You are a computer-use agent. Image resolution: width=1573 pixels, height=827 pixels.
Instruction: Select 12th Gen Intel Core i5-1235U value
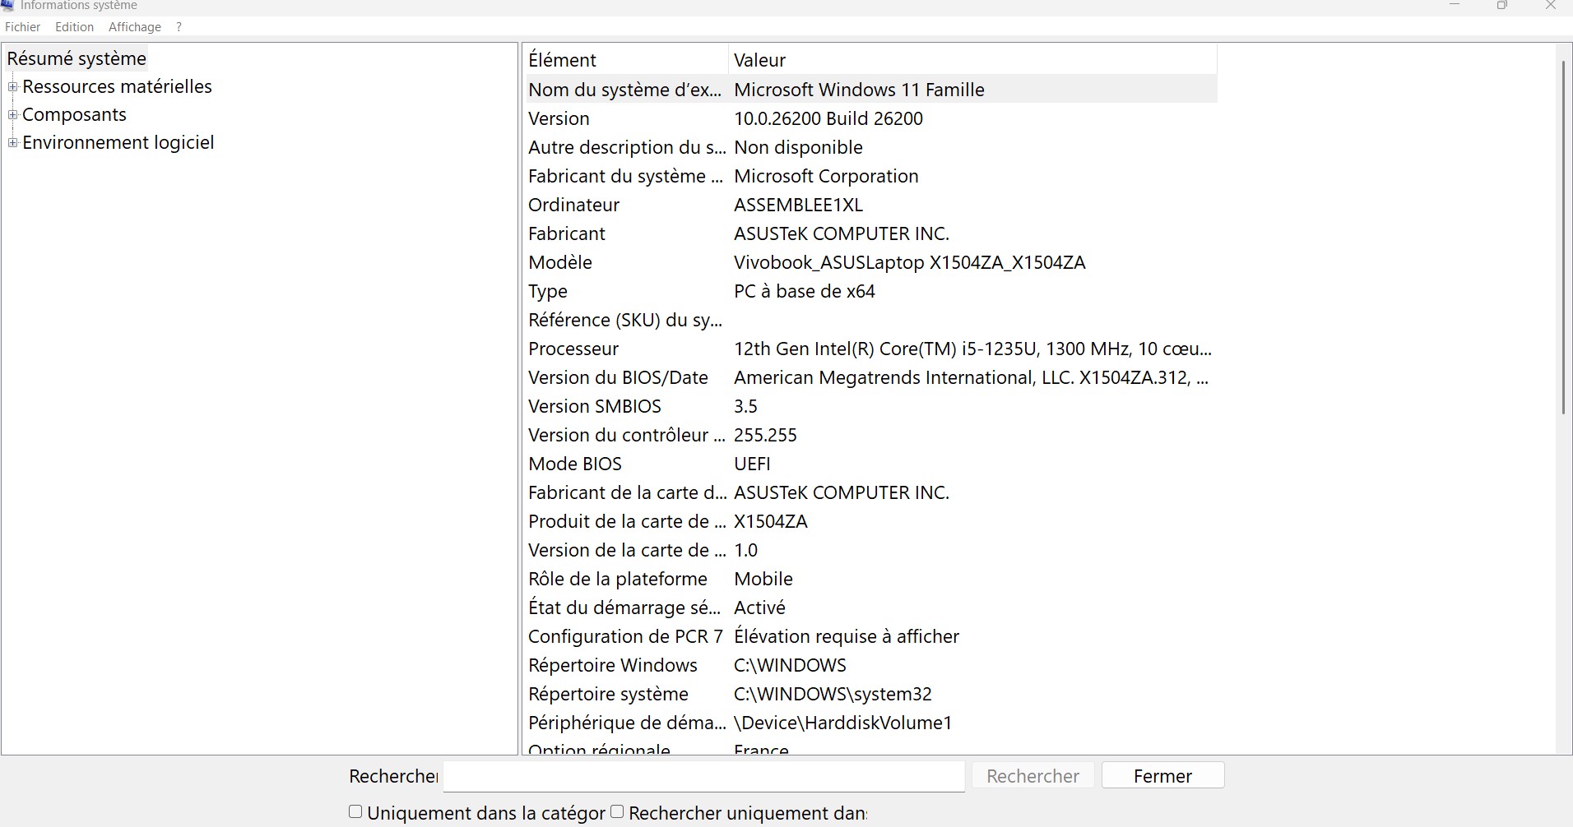click(x=972, y=349)
